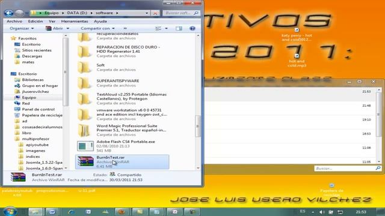Select Papelera de reciclaje in navigation tree
Screen dimensions: 385x216
[42, 115]
